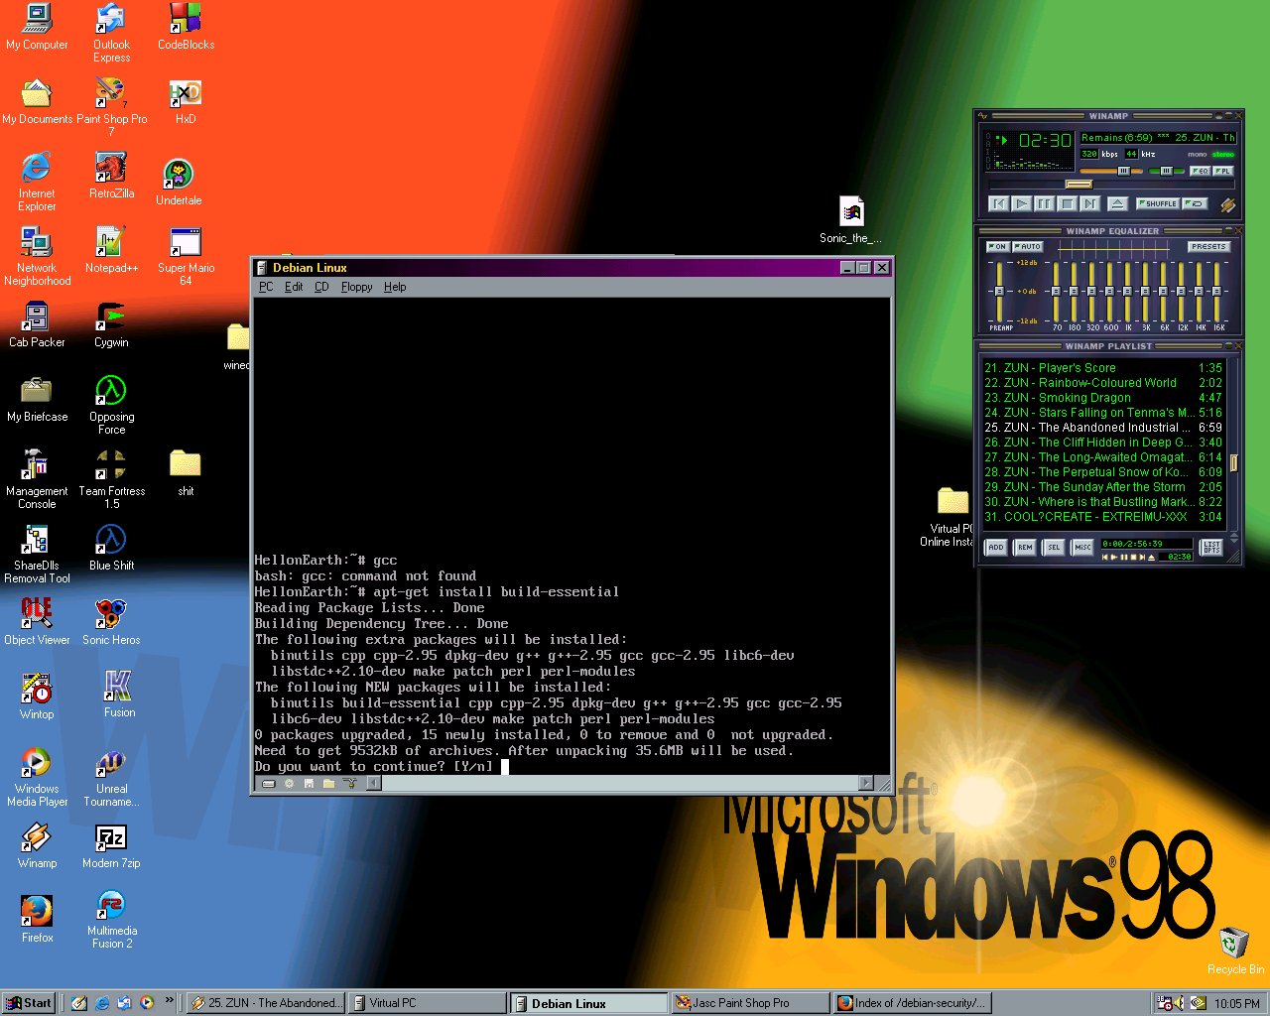Switch to Virtual PC taskbar button

click(x=427, y=1003)
